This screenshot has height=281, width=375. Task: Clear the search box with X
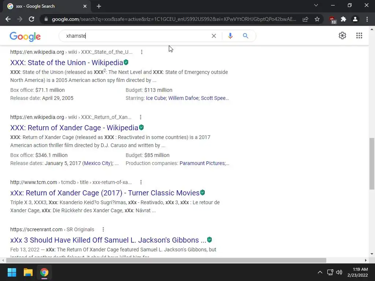[214, 36]
